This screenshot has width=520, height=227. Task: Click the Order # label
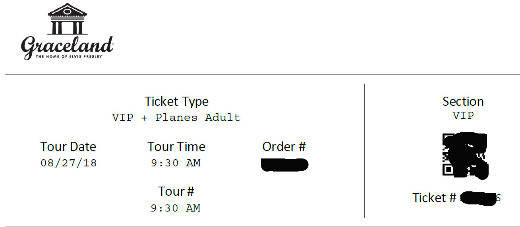click(x=284, y=147)
